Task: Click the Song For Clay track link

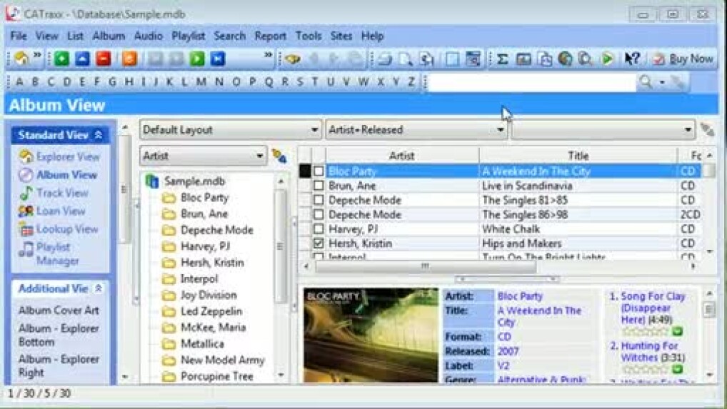Action: pyautogui.click(x=651, y=296)
